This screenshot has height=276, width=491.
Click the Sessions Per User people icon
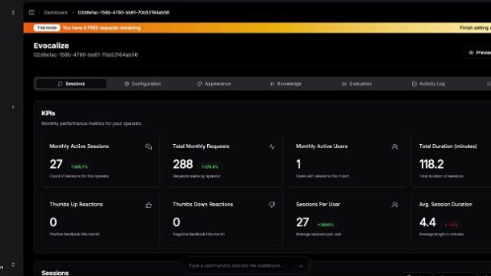click(x=394, y=205)
